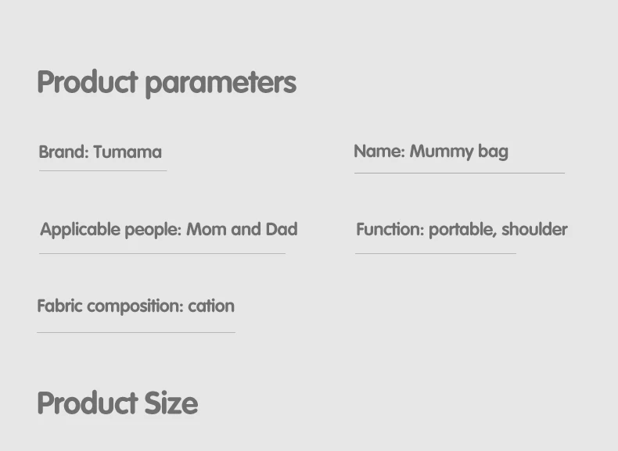Image resolution: width=618 pixels, height=451 pixels.
Task: Click the underline below the Fabric composition row
Action: click(x=136, y=332)
